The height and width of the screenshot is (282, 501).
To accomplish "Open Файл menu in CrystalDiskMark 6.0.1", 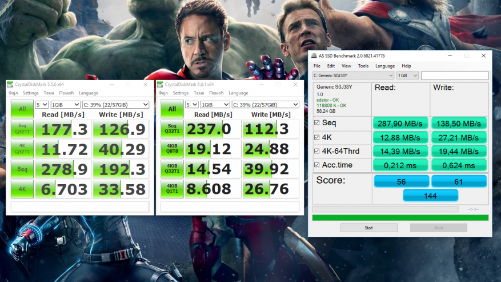I will pos(163,93).
